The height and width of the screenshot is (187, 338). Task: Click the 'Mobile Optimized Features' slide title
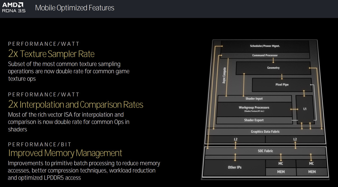coord(75,8)
